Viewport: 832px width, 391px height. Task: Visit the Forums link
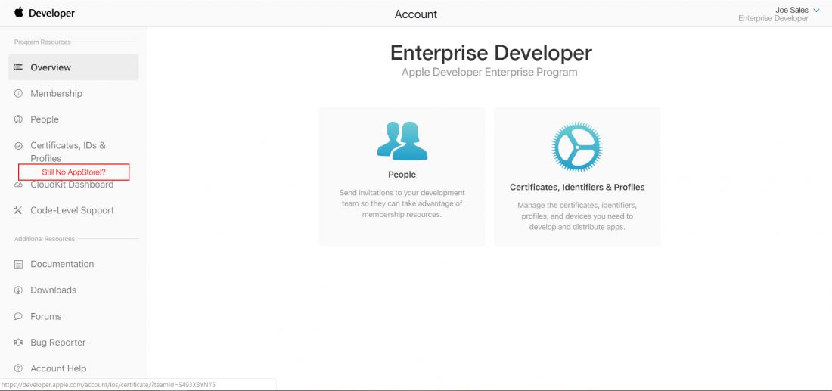click(x=46, y=316)
